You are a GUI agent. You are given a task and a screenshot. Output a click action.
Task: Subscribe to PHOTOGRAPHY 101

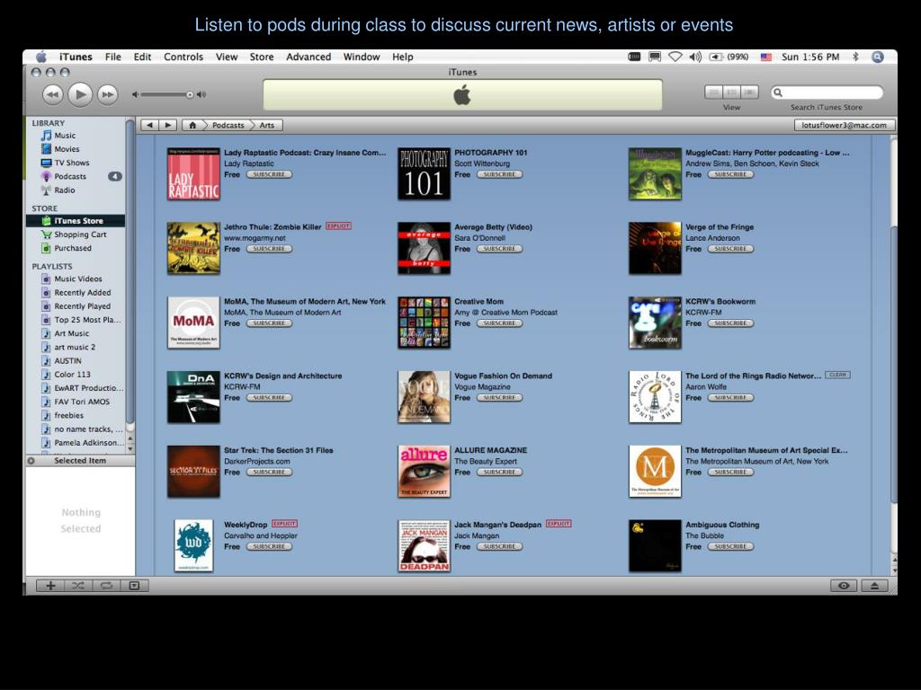tap(499, 174)
